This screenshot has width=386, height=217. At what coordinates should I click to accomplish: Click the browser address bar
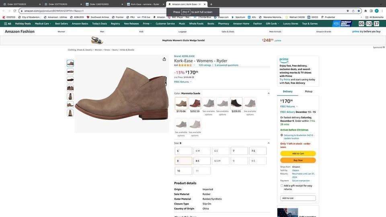pos(182,11)
